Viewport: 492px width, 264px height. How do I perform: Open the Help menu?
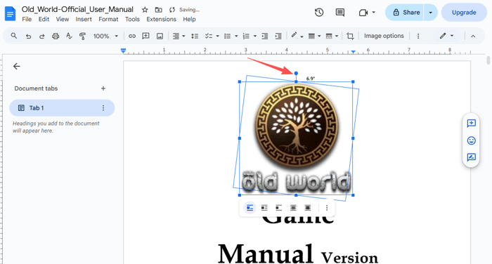click(189, 19)
